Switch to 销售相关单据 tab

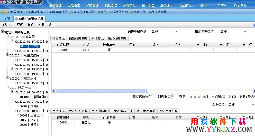(78, 38)
